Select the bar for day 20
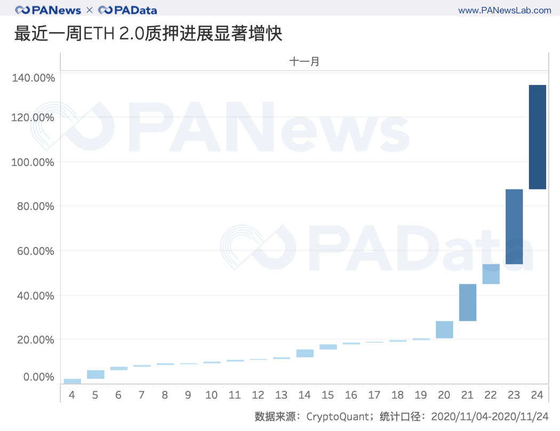This screenshot has width=560, height=431. (x=444, y=330)
